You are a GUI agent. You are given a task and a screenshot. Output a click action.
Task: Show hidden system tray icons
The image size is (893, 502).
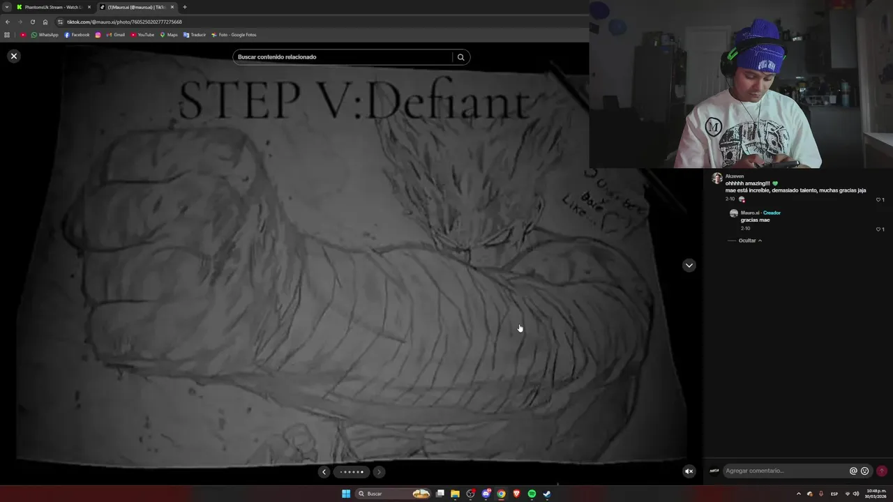[x=799, y=494]
